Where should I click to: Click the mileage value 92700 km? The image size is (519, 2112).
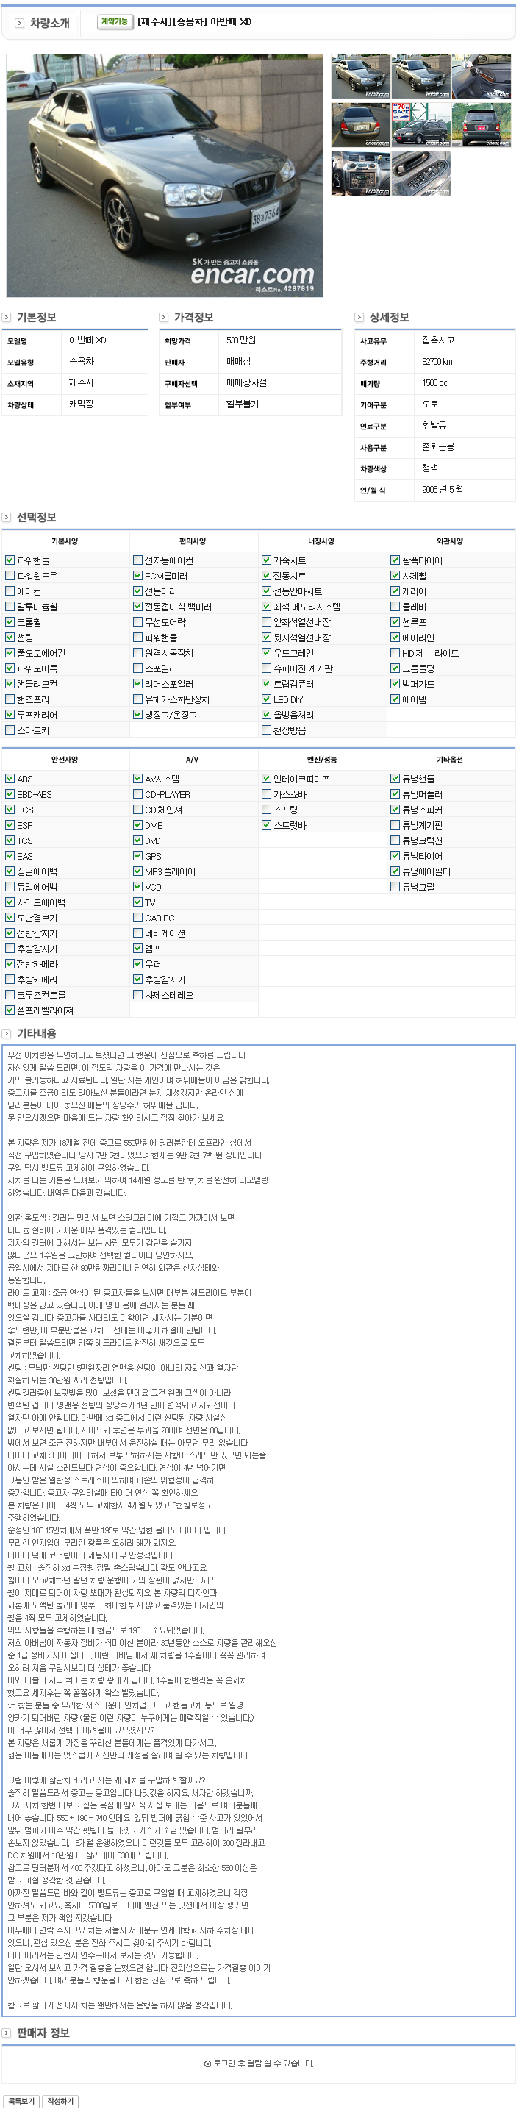click(x=437, y=362)
